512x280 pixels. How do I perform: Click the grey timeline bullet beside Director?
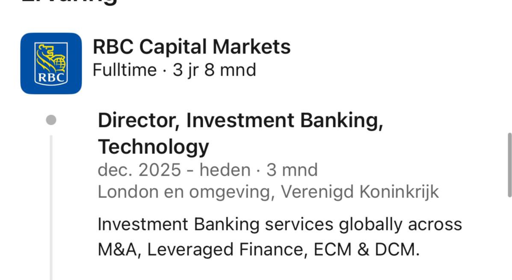click(51, 120)
